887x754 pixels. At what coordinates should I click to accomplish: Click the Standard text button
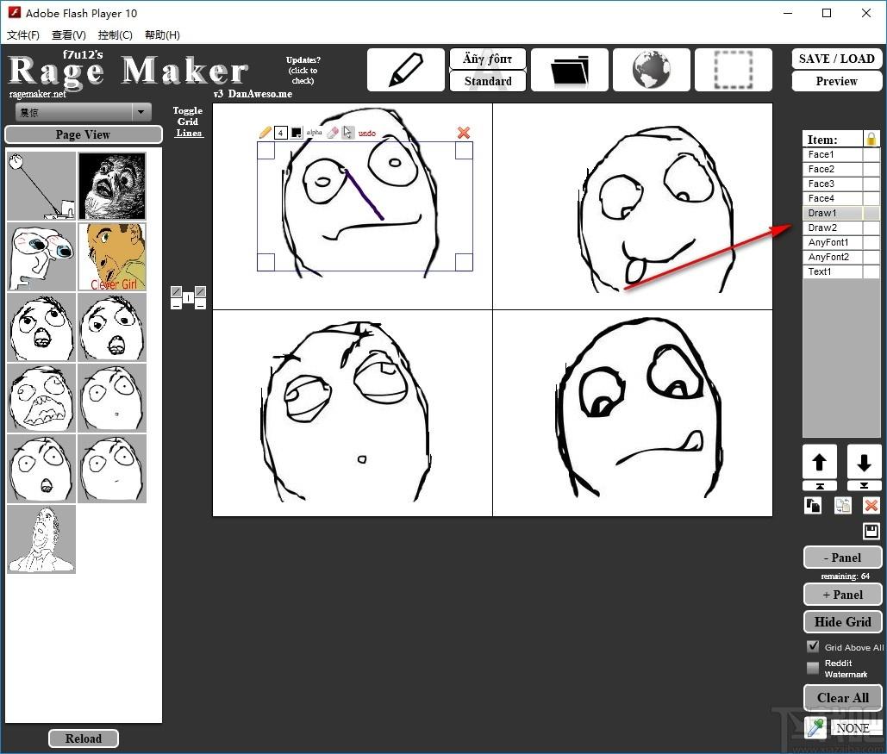pos(488,81)
